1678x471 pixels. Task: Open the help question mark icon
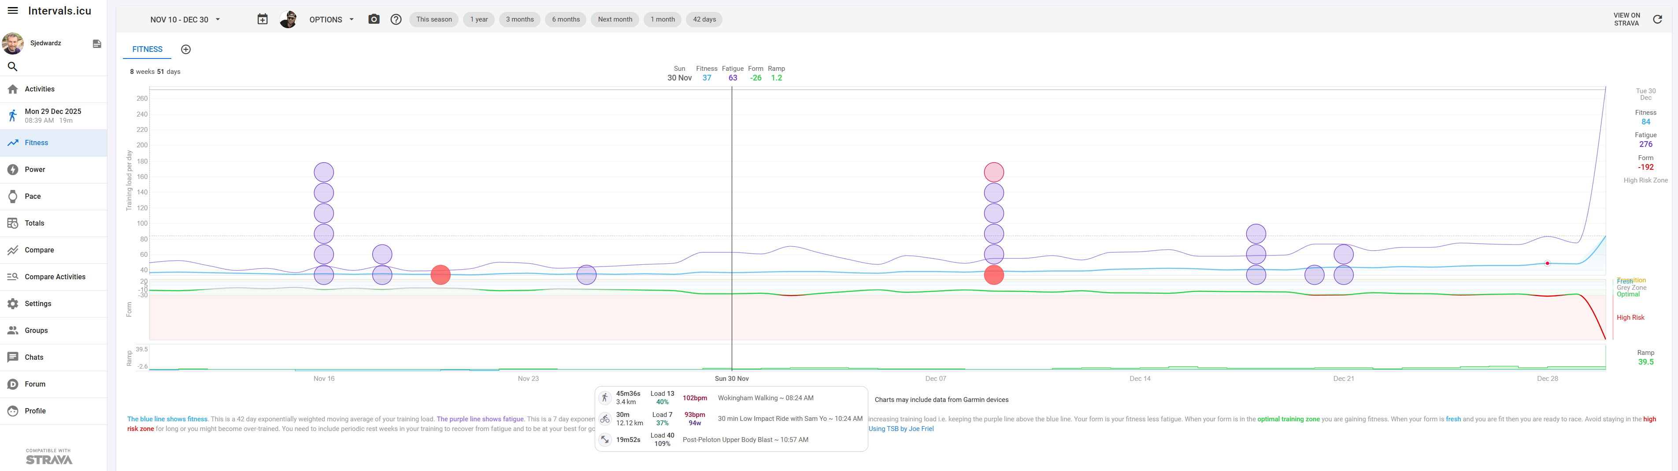point(396,19)
